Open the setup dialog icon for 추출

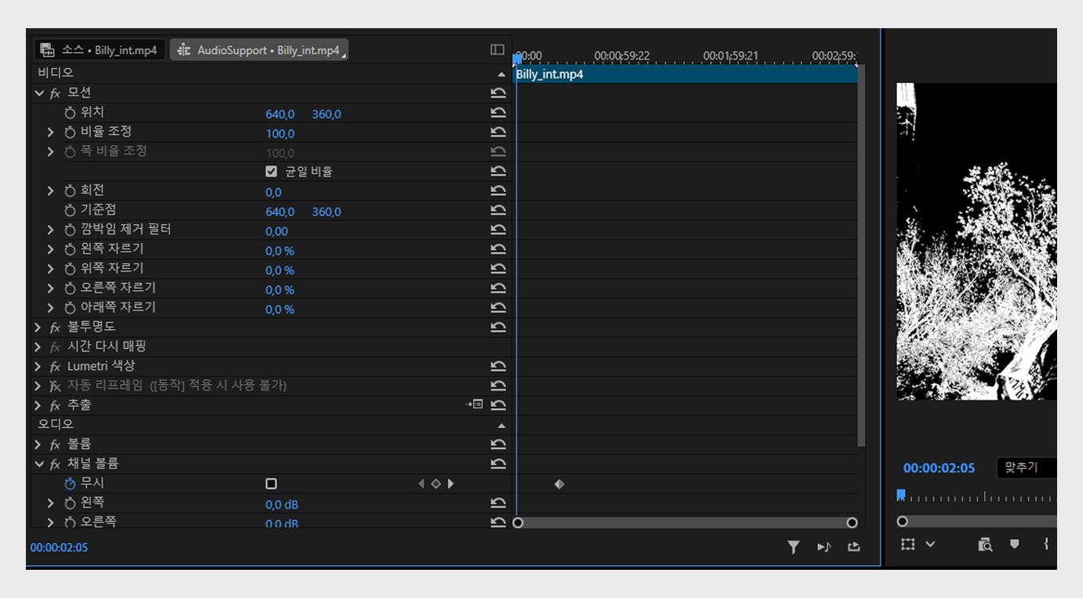[474, 404]
